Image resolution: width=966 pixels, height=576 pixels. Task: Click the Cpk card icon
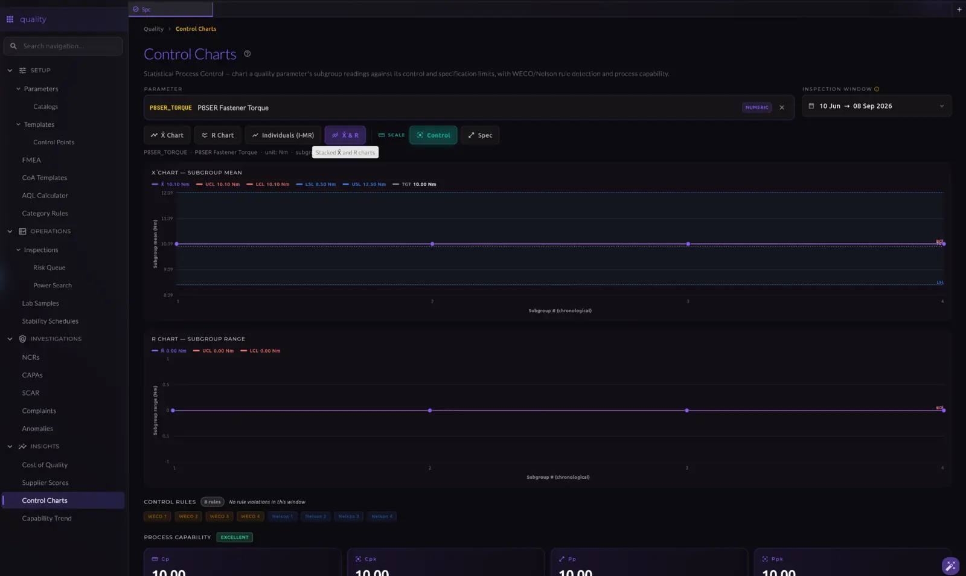point(358,559)
